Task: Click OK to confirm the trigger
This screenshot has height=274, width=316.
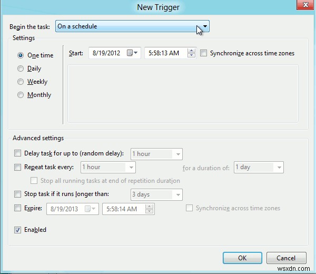Action: click(x=242, y=258)
